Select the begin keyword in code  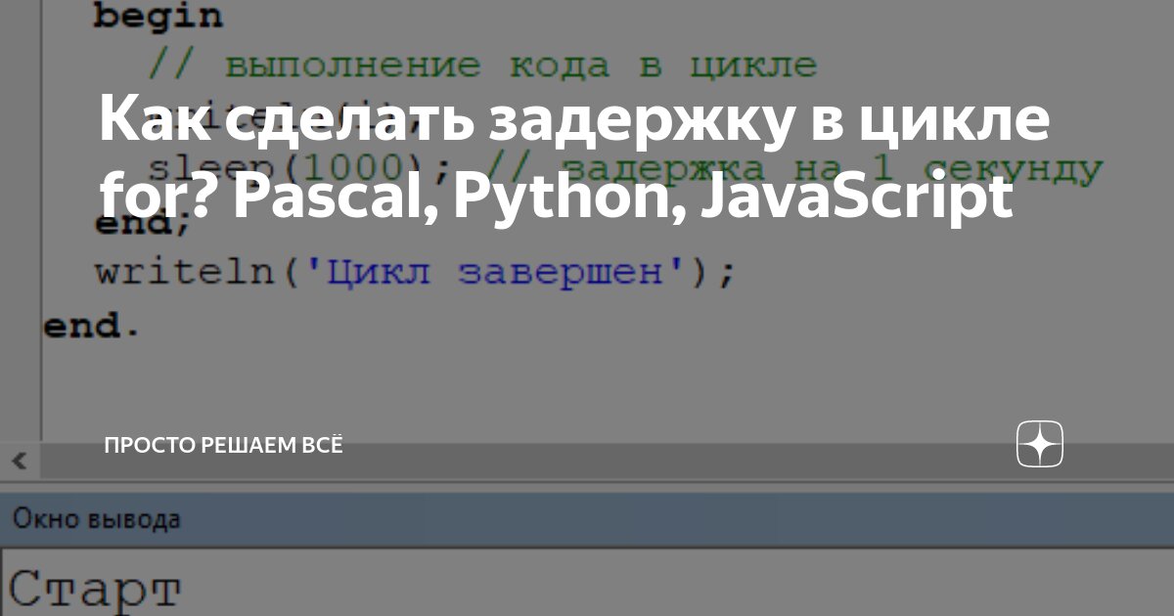coord(157,16)
